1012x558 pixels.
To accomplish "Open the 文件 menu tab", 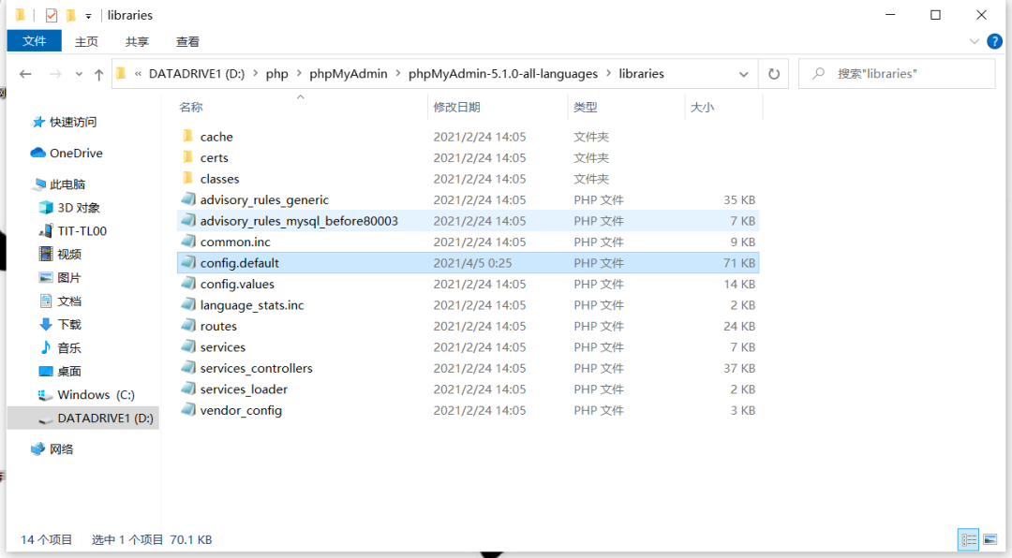I will [x=35, y=41].
